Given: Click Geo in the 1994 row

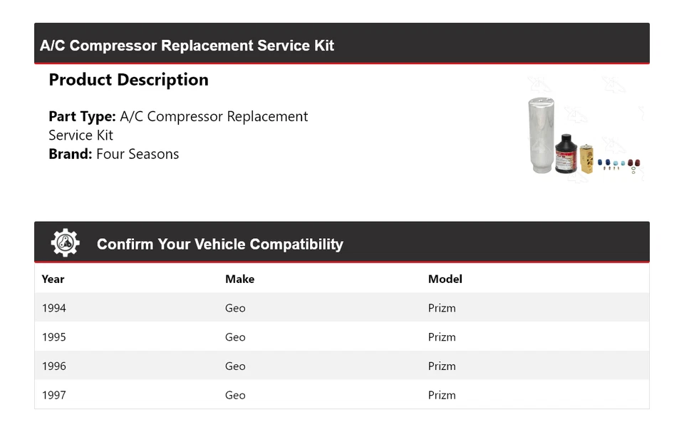Looking at the screenshot, I should [235, 308].
